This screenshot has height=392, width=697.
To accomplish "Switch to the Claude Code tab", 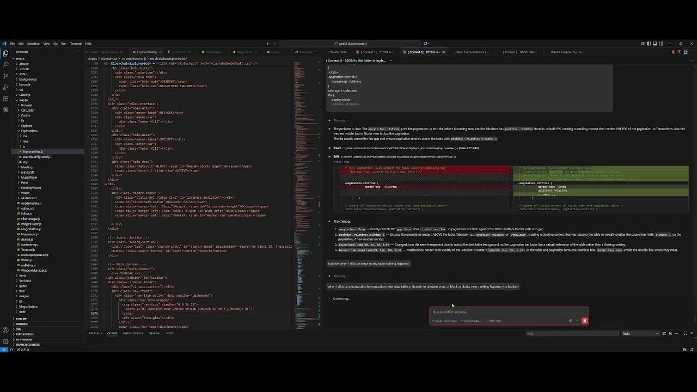I will point(338,52).
